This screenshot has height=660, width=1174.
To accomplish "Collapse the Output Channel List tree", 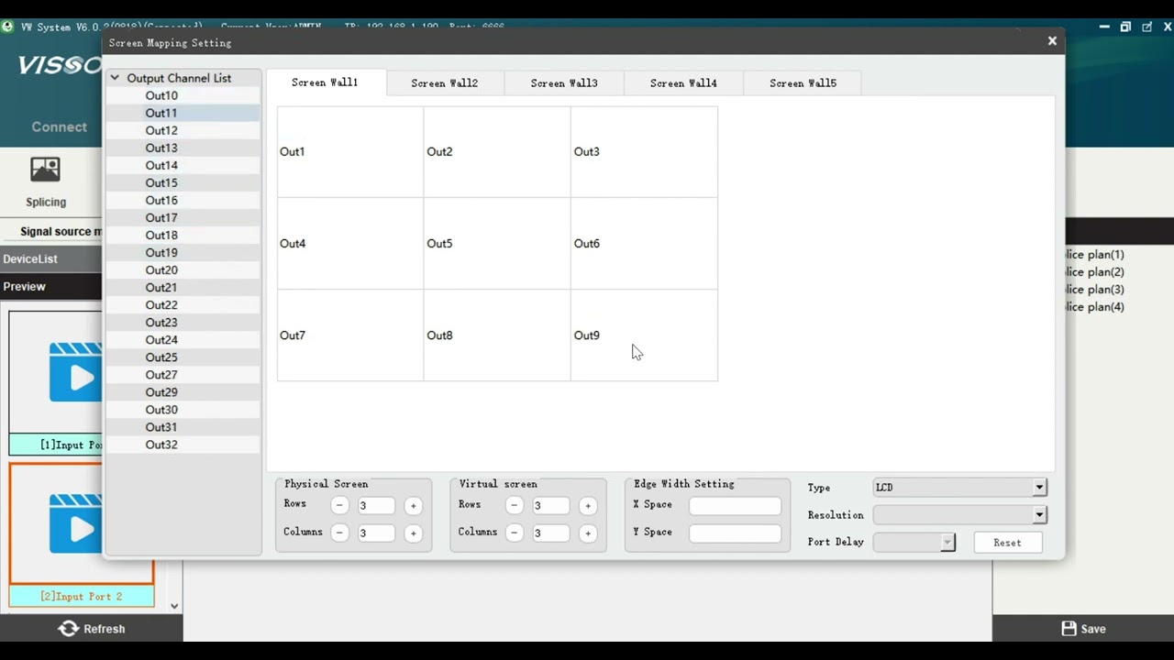I will point(115,78).
